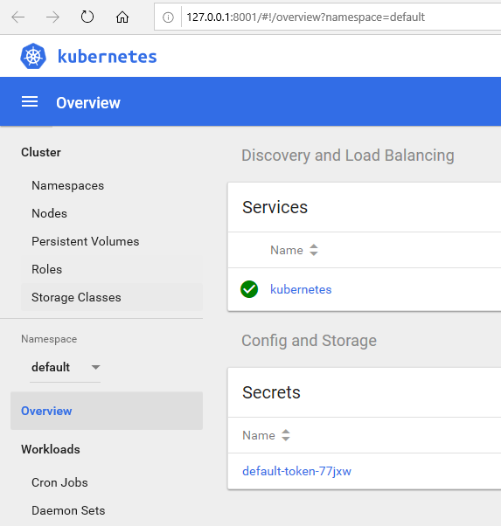
Task: Click the green status checkmark for kubernetes
Action: point(249,289)
